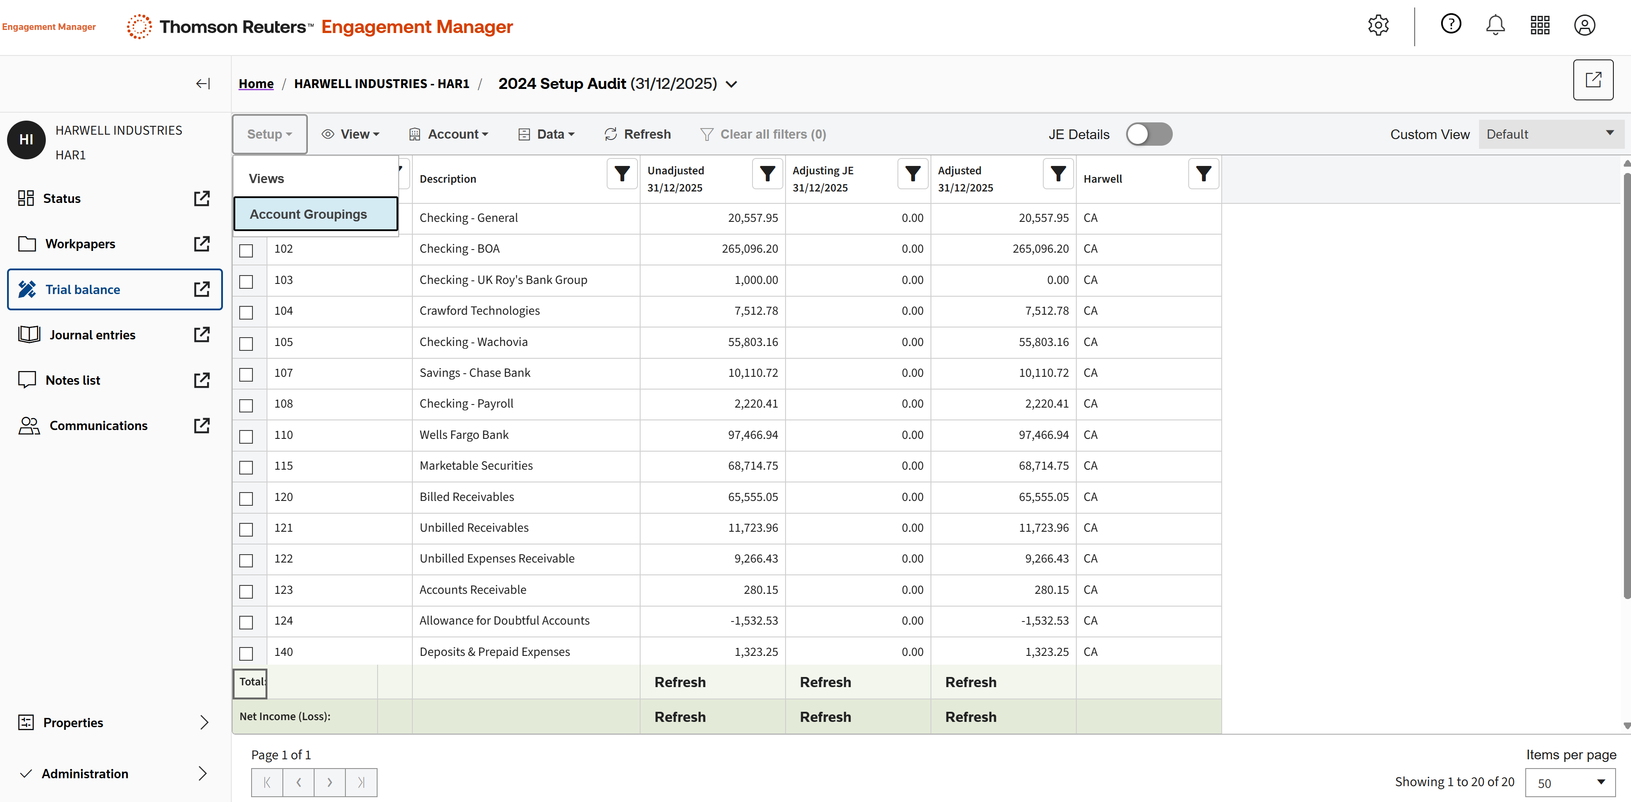This screenshot has height=802, width=1631.
Task: Open the notifications bell
Action: pyautogui.click(x=1495, y=26)
